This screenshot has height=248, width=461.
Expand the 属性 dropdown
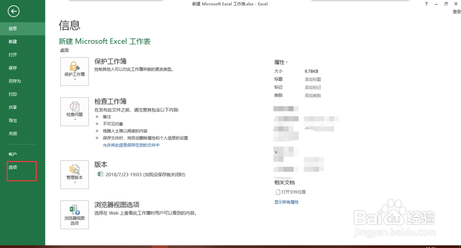pos(281,62)
